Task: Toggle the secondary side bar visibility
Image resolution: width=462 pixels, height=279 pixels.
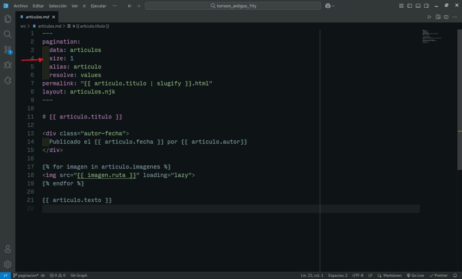Action: point(427,6)
